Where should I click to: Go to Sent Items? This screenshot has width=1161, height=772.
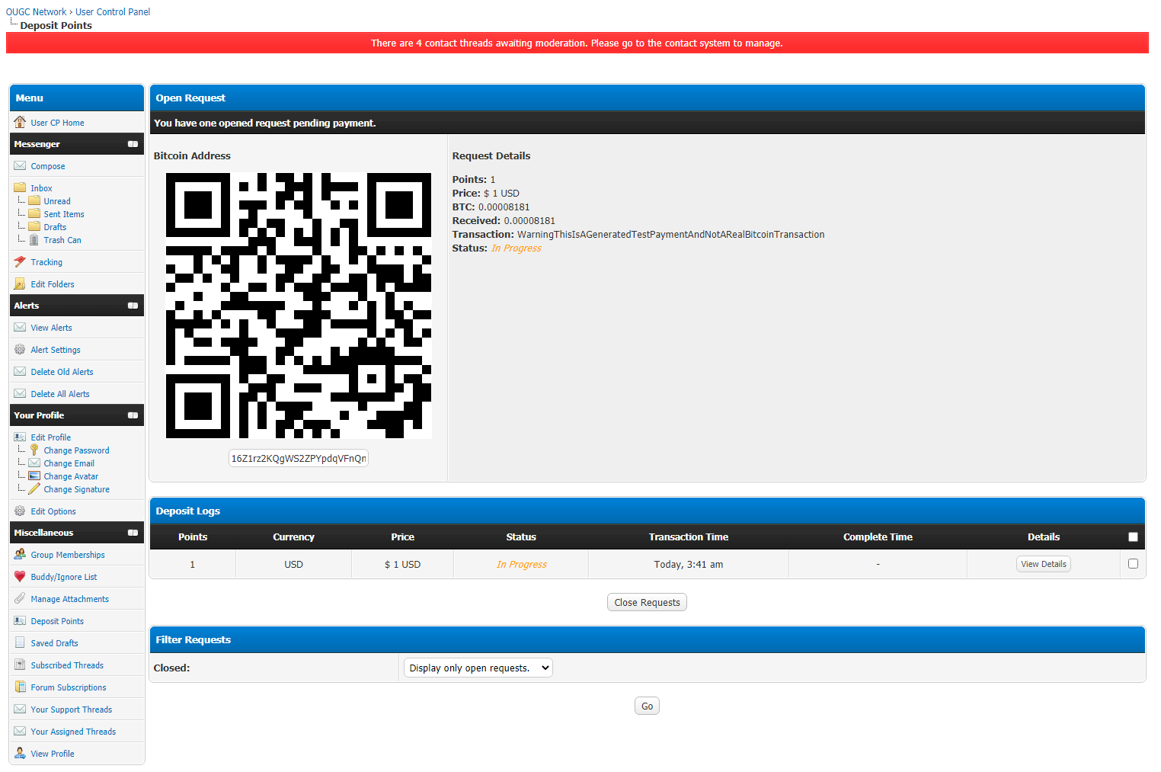pyautogui.click(x=63, y=214)
